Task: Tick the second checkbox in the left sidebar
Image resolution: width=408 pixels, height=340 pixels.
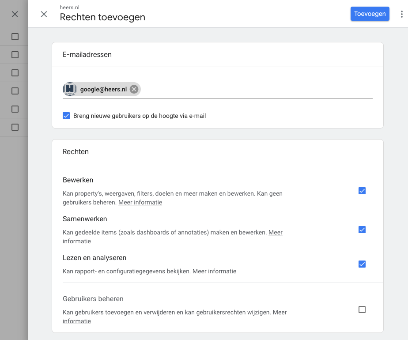Action: 15,55
